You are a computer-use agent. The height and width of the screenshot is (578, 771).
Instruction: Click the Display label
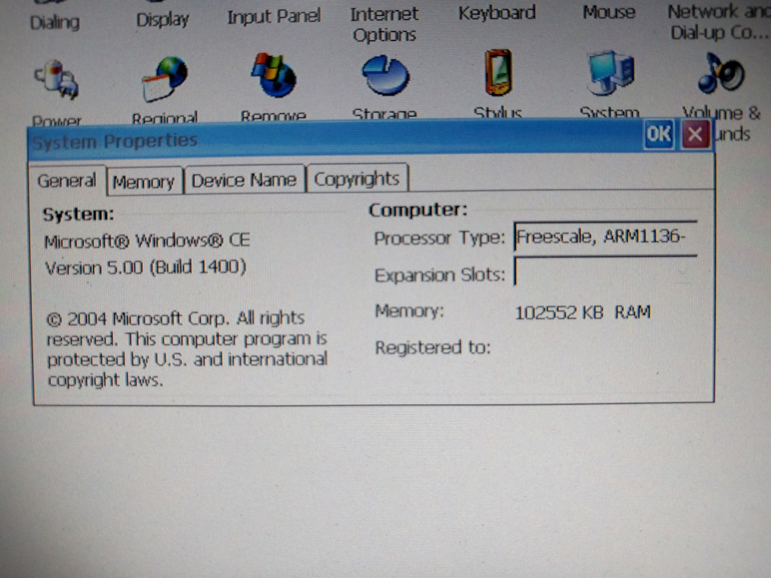click(x=163, y=19)
